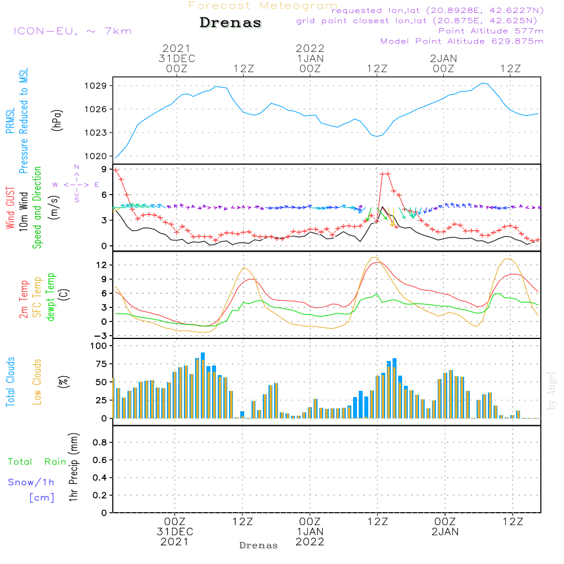
Task: Click the "Low Clouds" legend label
Action: coord(37,382)
